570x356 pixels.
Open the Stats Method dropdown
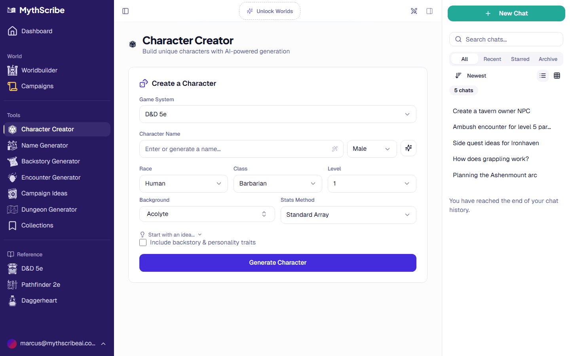pos(348,215)
